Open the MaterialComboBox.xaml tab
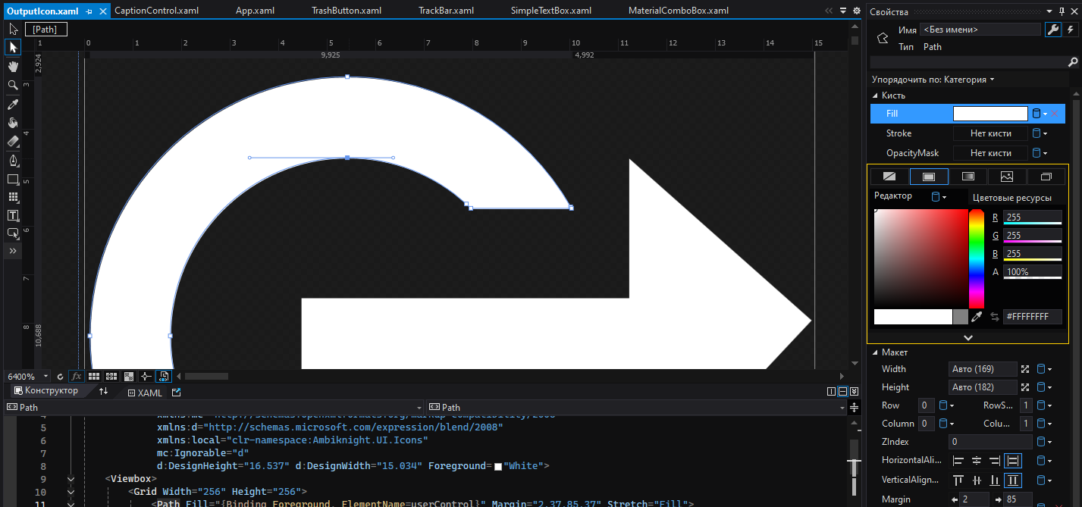This screenshot has width=1082, height=507. coord(679,11)
